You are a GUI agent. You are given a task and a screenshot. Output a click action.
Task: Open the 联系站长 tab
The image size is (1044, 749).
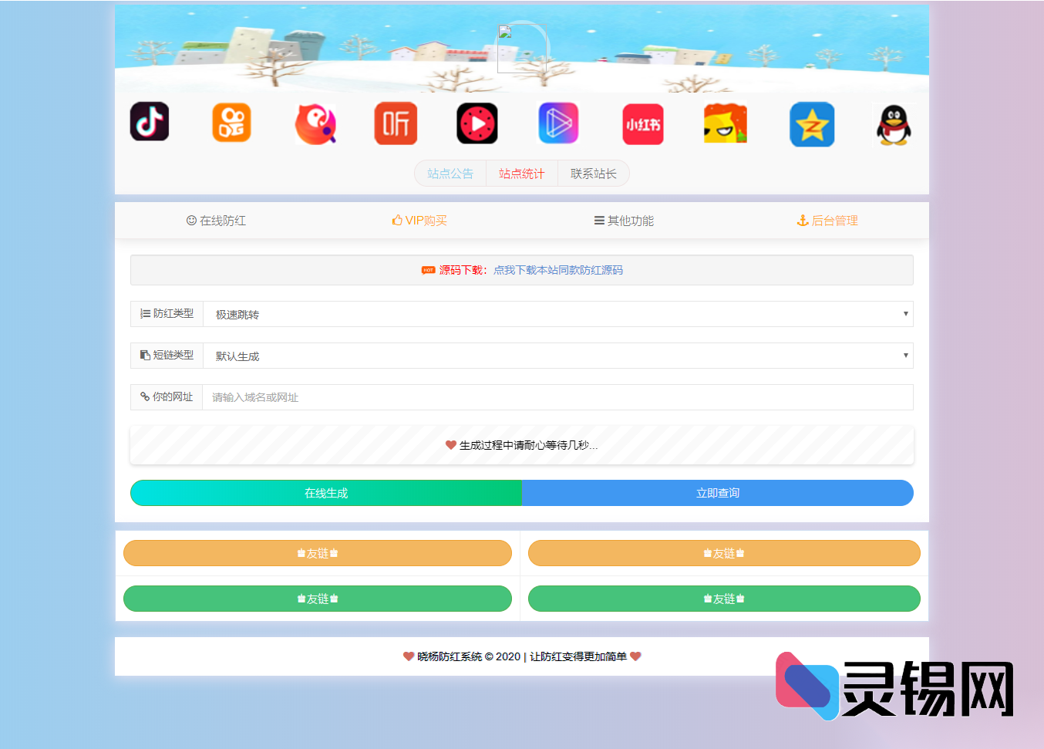tap(594, 173)
